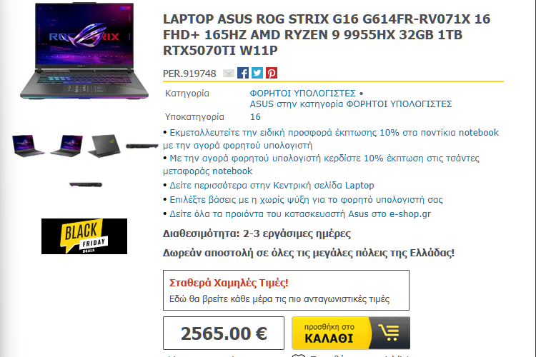The height and width of the screenshot is (357, 536).
Task: Share this laptop on Twitter
Action: pos(257,73)
